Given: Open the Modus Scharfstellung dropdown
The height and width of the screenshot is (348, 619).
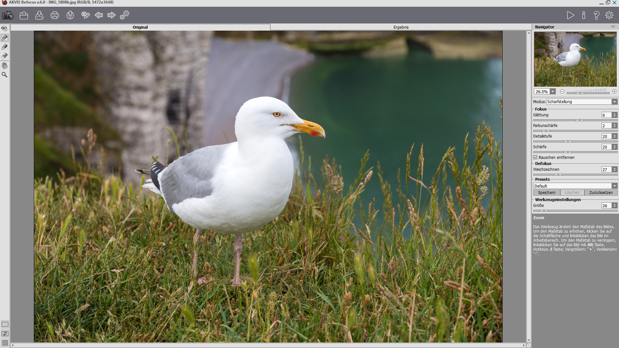Looking at the screenshot, I should 614,102.
